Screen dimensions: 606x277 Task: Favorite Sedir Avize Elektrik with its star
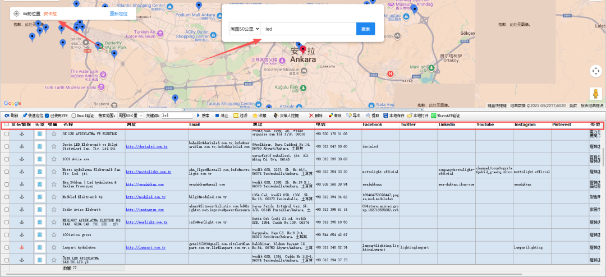[54, 209]
